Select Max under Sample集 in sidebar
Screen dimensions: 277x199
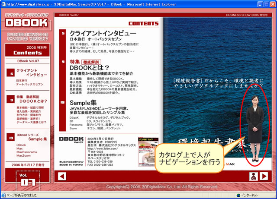pos(19,148)
